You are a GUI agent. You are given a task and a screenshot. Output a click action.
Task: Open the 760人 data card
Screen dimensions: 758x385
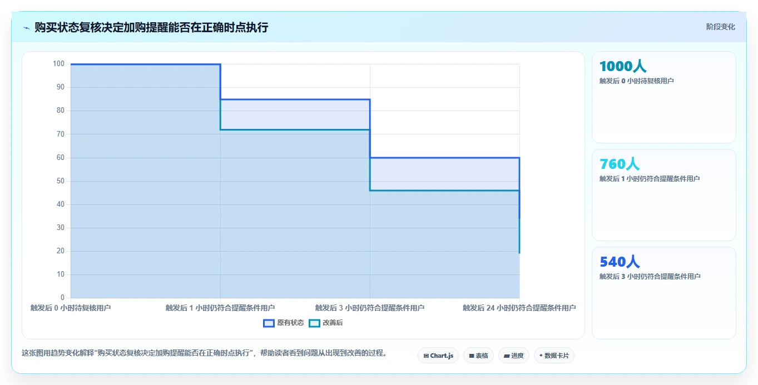[664, 195]
